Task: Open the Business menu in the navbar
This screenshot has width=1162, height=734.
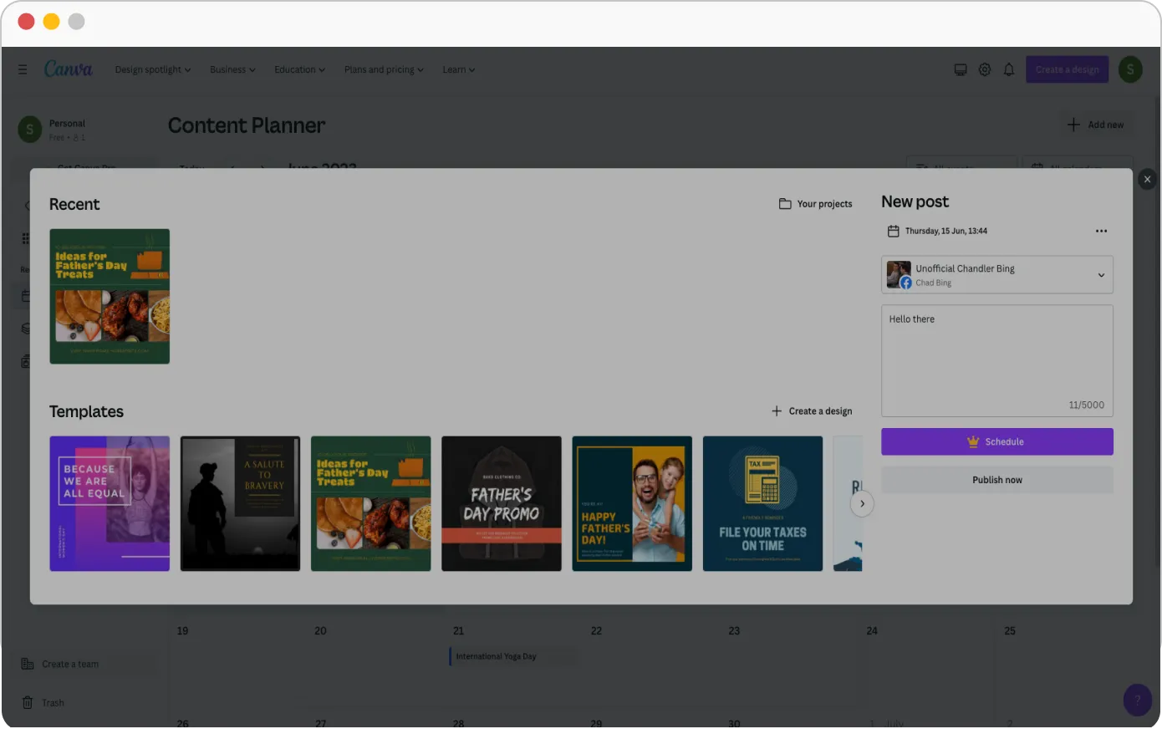Action: point(232,69)
